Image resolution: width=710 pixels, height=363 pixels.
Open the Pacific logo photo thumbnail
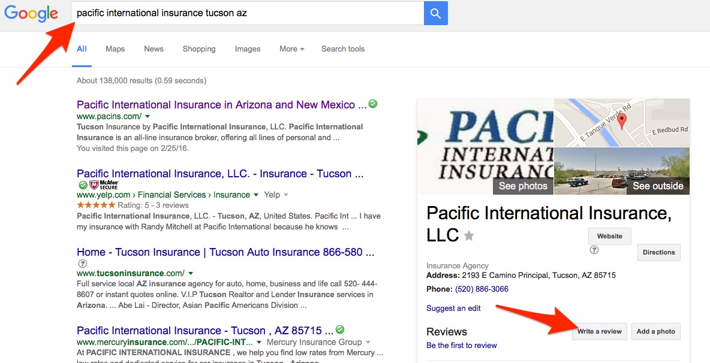tap(485, 147)
